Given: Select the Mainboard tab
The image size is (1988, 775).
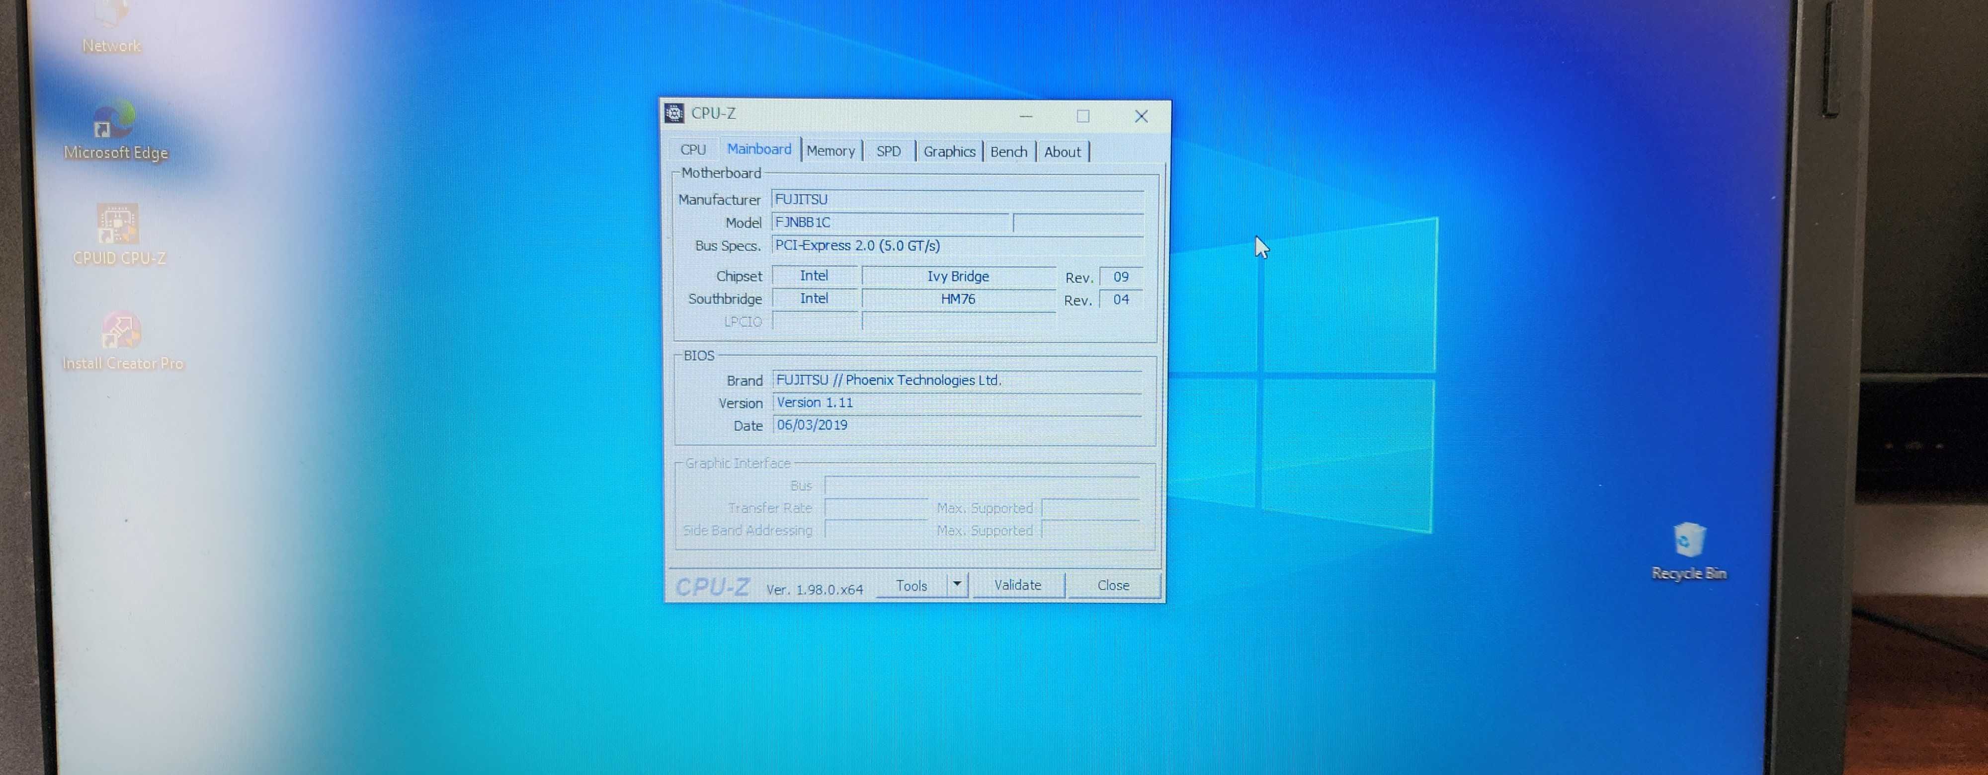Looking at the screenshot, I should point(758,149).
